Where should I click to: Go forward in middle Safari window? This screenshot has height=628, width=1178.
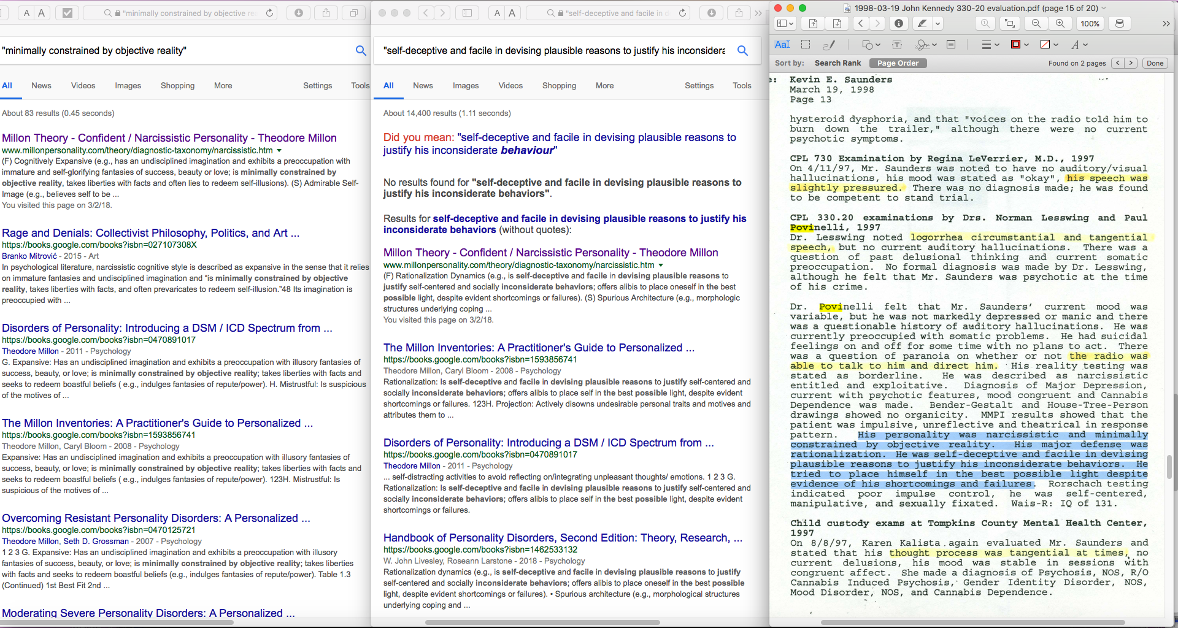click(442, 13)
